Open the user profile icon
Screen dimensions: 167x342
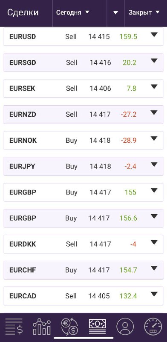click(x=125, y=327)
